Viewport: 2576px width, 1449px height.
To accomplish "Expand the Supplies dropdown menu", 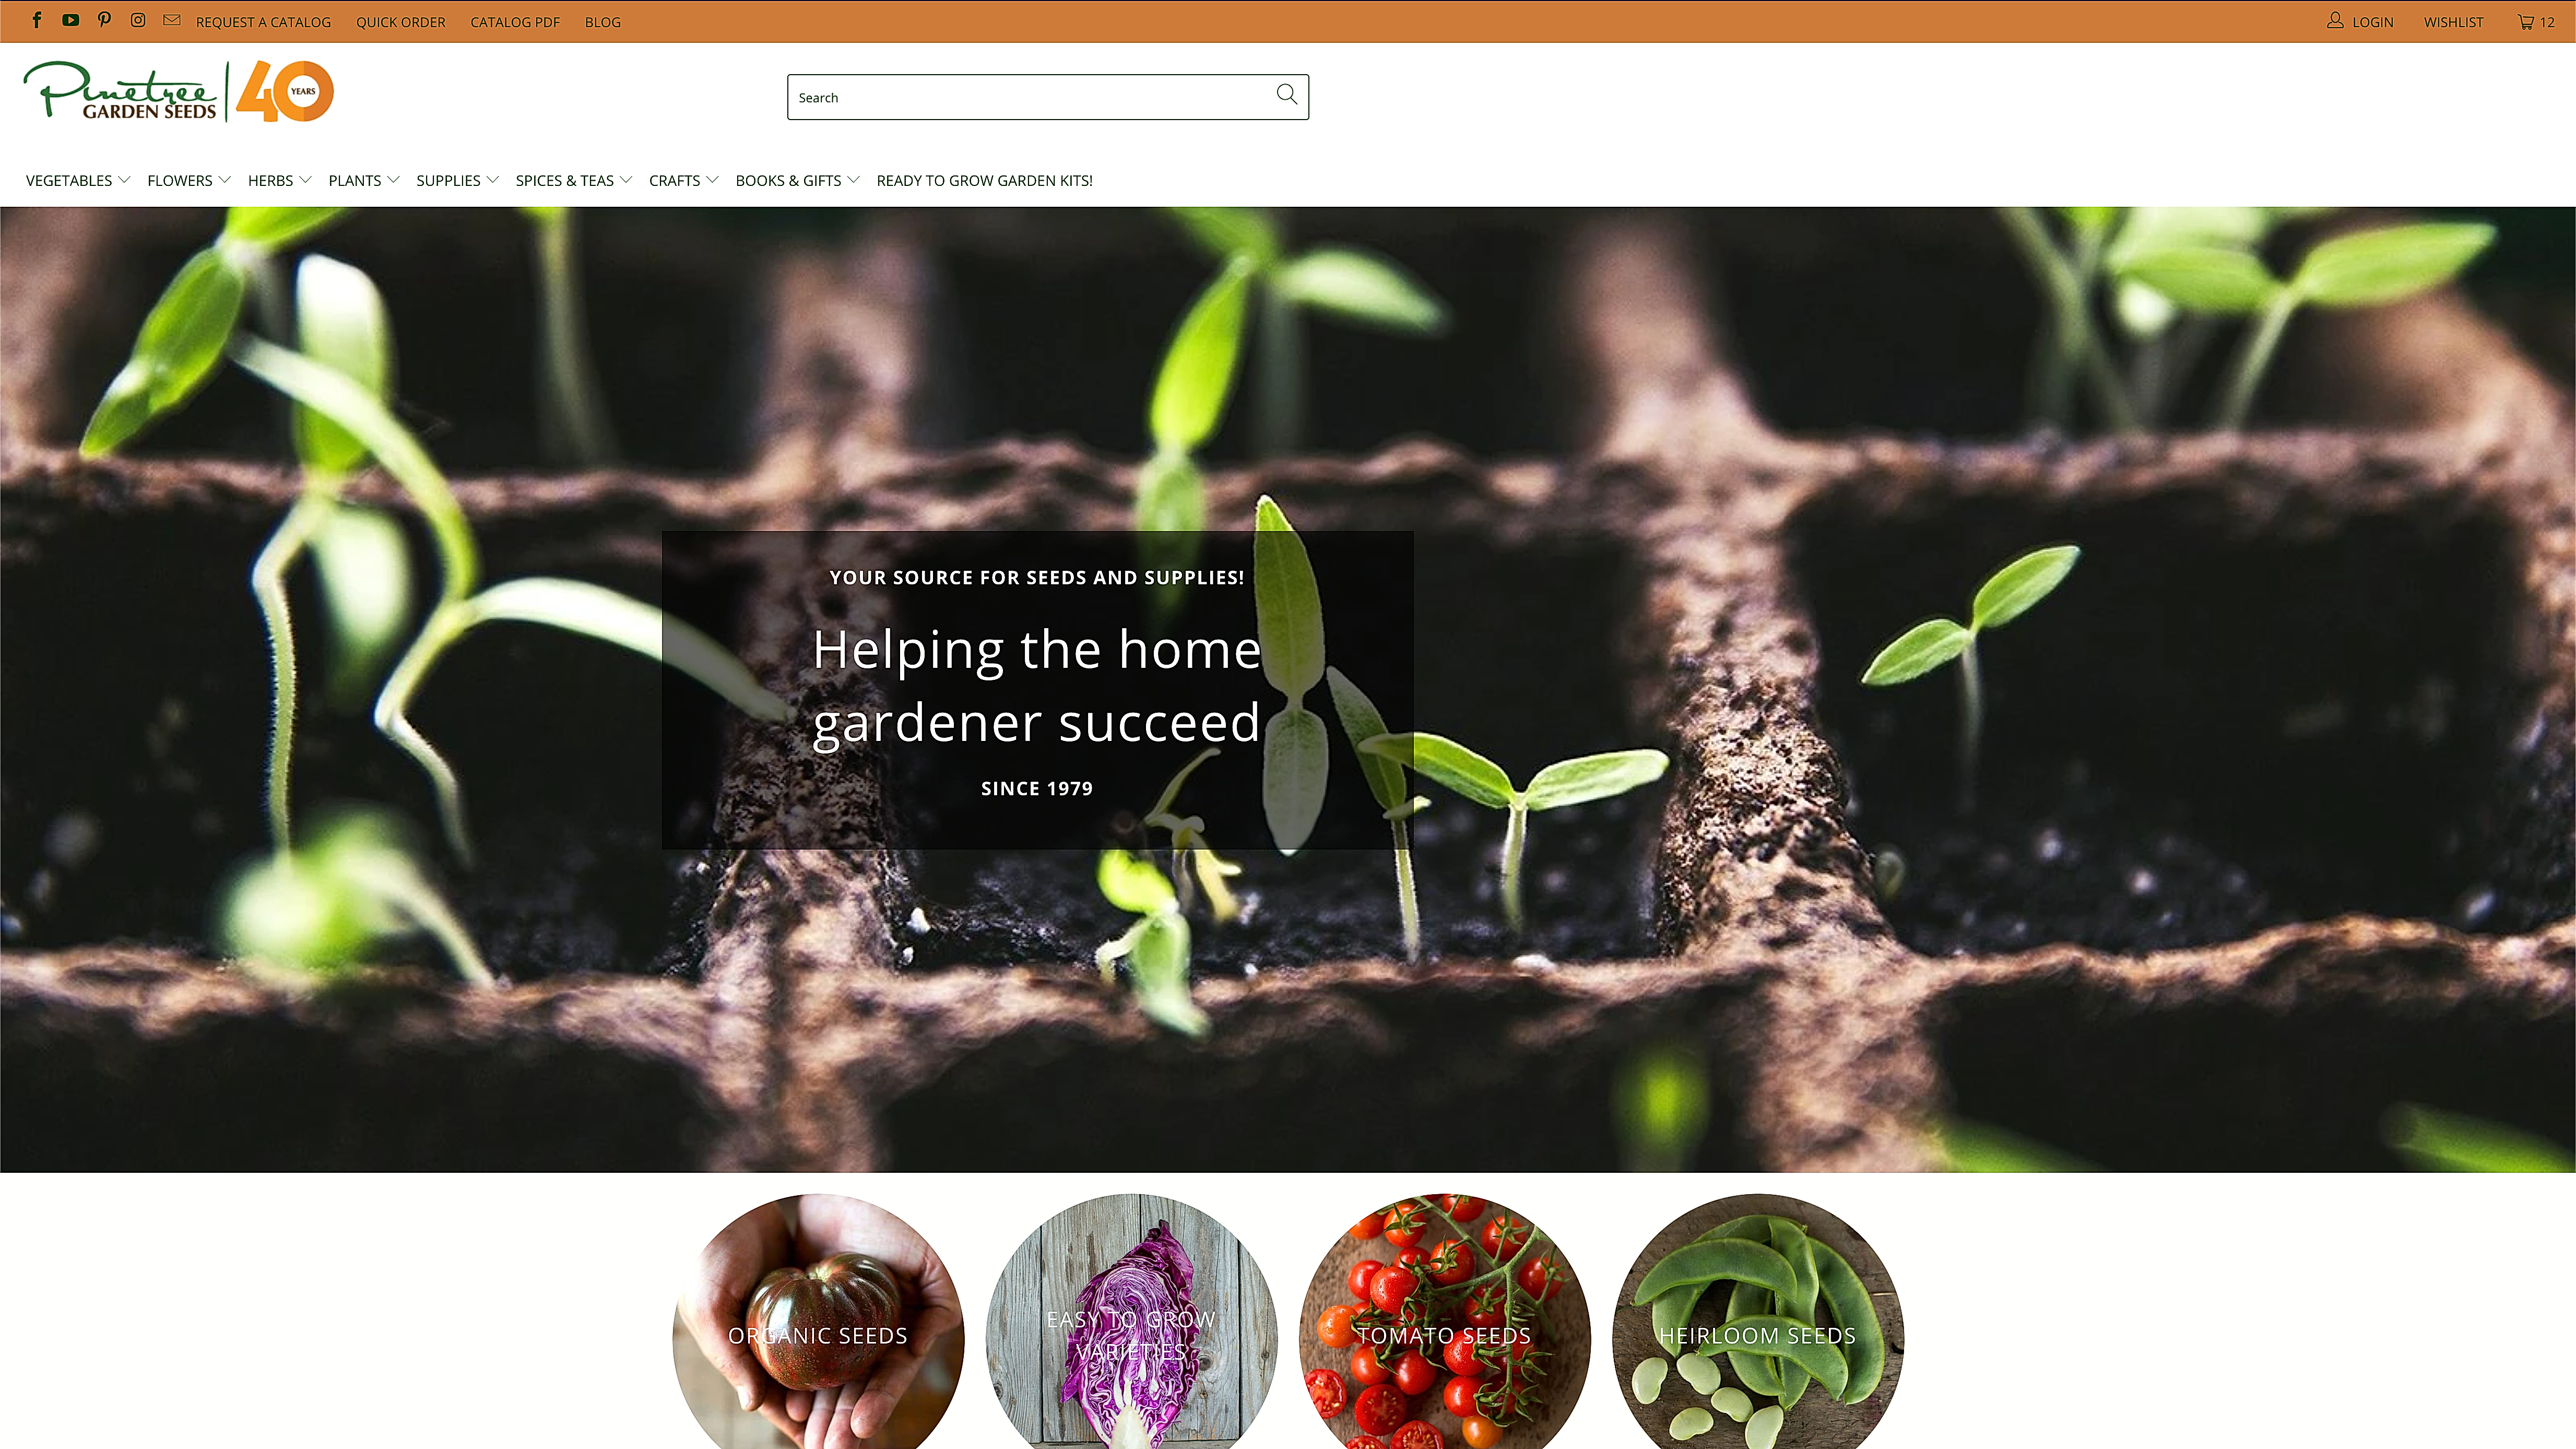I will tap(457, 180).
